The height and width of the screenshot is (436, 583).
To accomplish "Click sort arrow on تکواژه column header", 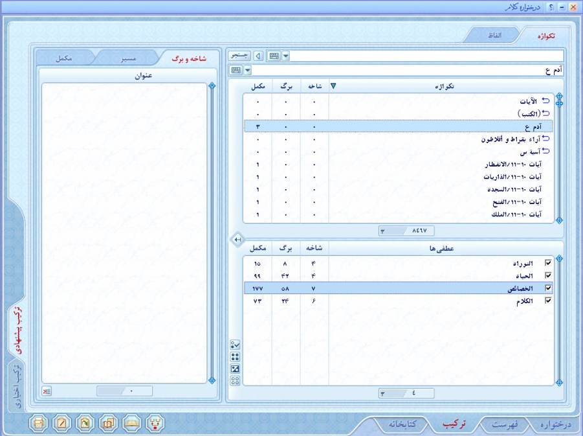I will click(x=334, y=86).
